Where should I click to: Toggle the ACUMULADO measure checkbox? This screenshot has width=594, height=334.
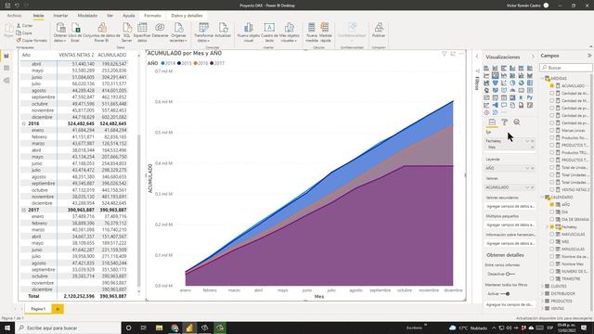coord(552,86)
